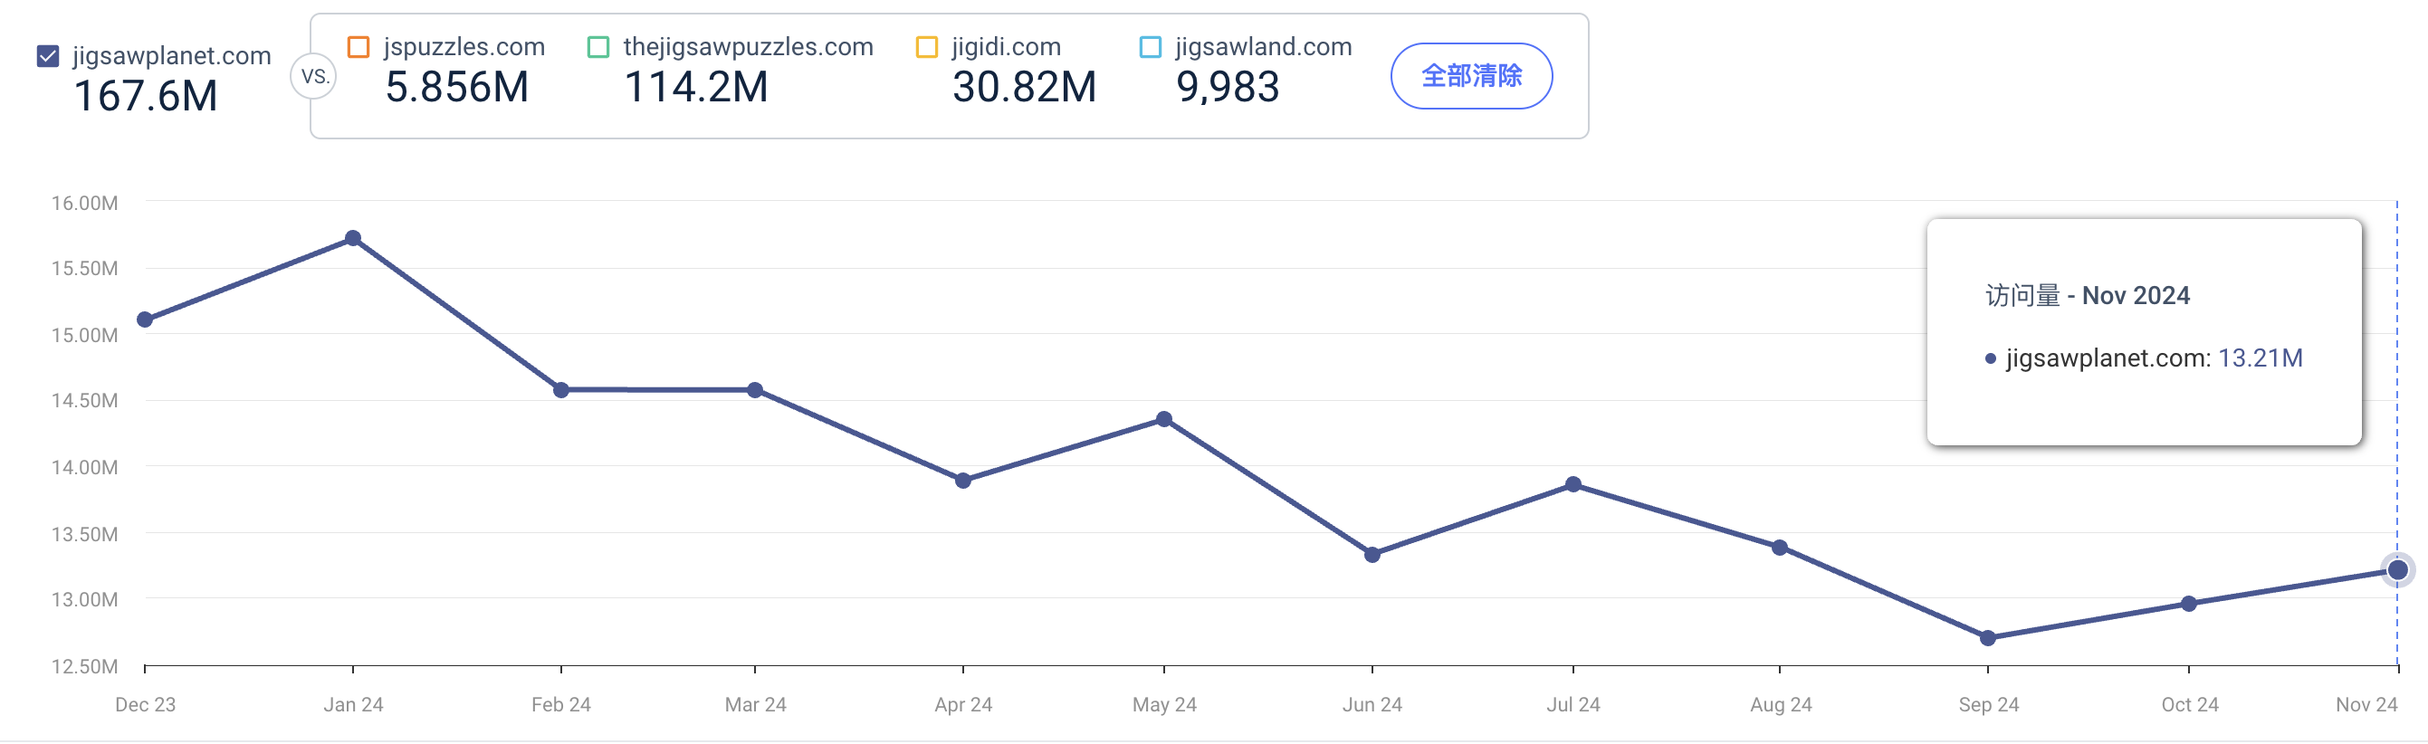Click the 全部清除 clear all button
2428x744 pixels.
click(1471, 76)
